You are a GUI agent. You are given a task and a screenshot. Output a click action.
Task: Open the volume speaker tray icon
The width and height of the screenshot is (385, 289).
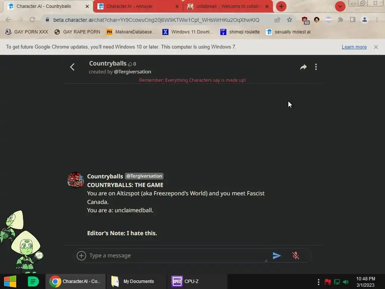[346, 282]
